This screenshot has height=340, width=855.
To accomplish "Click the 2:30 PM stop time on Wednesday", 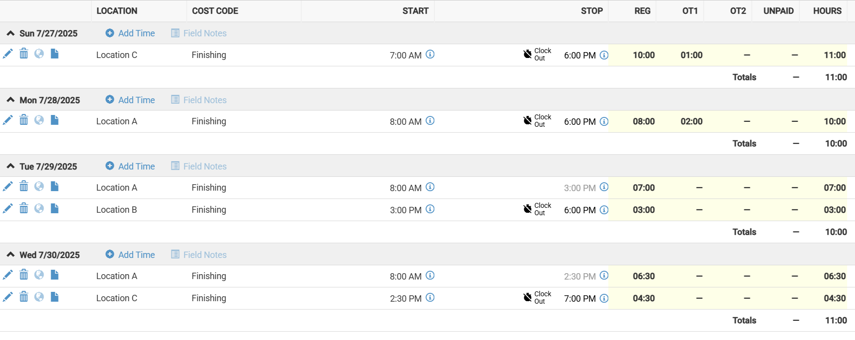I will [580, 276].
